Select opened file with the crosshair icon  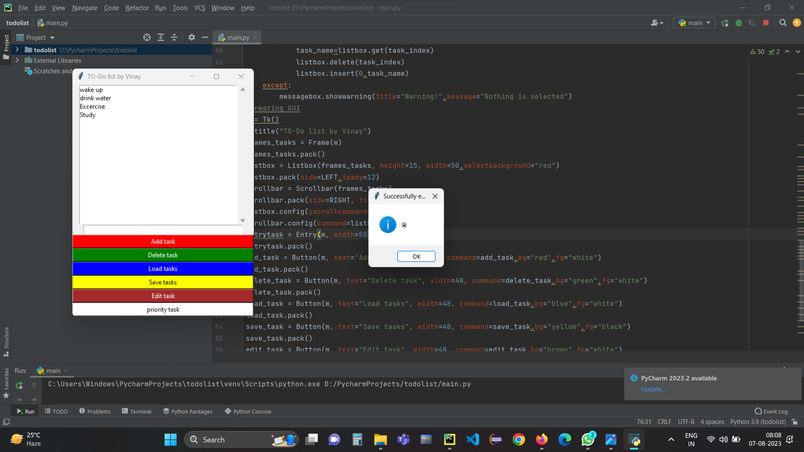click(x=147, y=37)
